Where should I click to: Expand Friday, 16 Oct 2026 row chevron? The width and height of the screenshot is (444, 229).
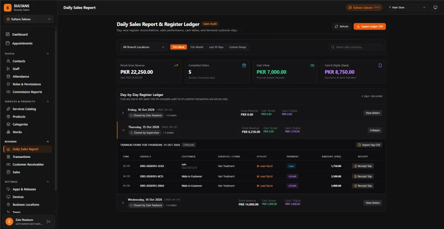[123, 113]
